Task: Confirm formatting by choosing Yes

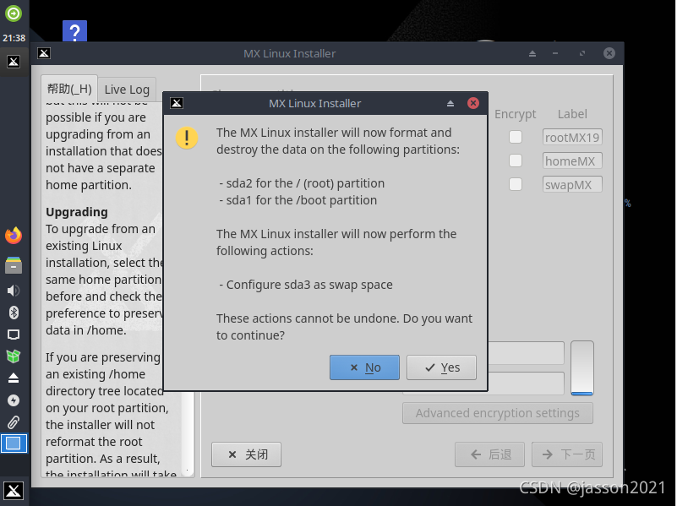Action: pyautogui.click(x=441, y=367)
